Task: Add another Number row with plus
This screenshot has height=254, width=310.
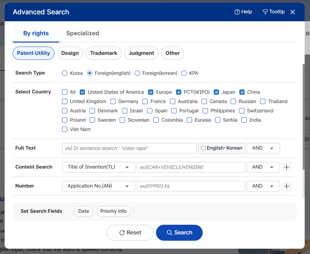Action: [x=286, y=186]
